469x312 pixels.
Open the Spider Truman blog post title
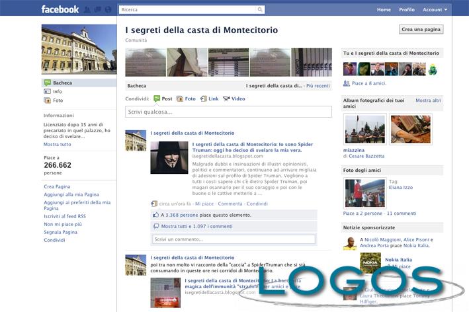253,147
